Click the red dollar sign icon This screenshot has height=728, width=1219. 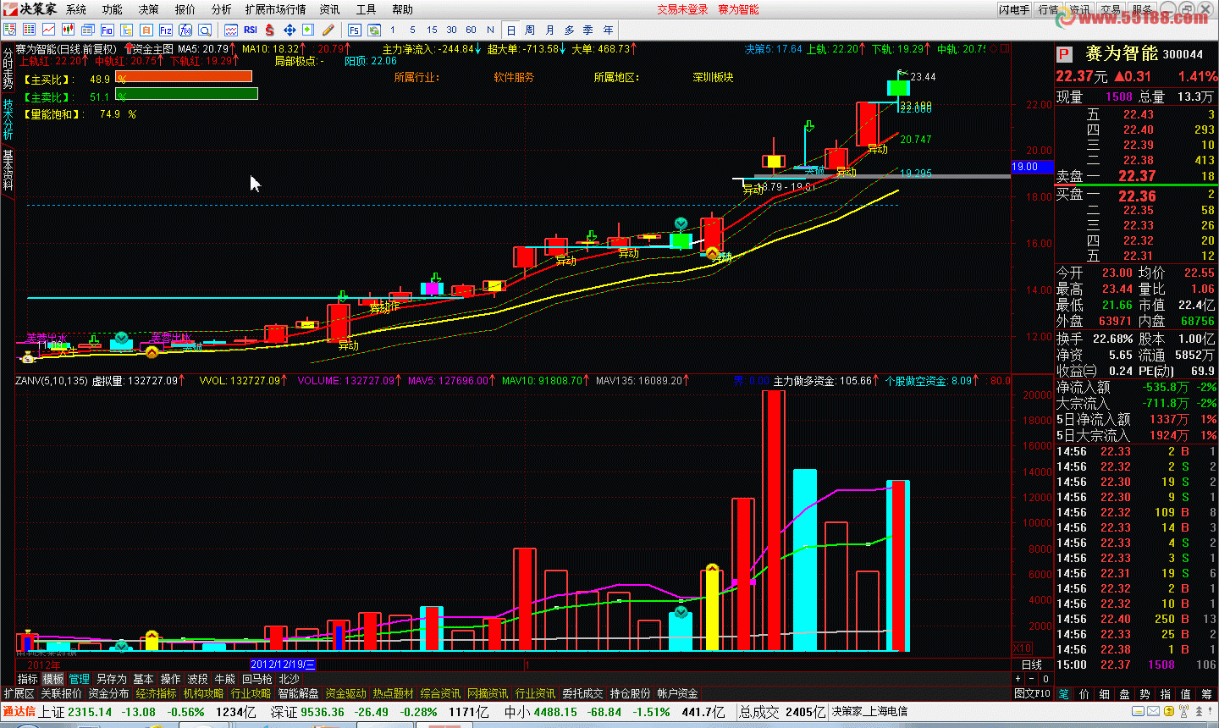coord(270,30)
